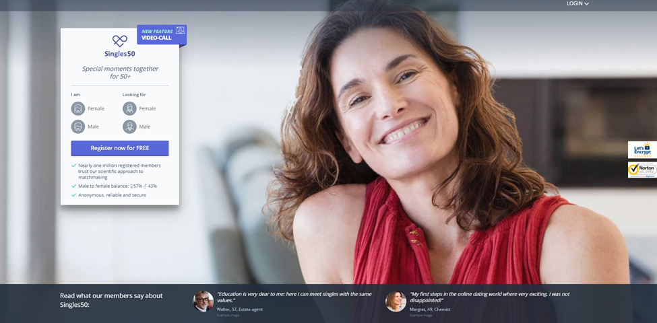The width and height of the screenshot is (657, 323).
Task: Click the video-call camera icon
Action: [180, 31]
